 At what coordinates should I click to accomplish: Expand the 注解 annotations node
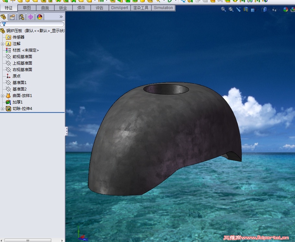(2, 44)
